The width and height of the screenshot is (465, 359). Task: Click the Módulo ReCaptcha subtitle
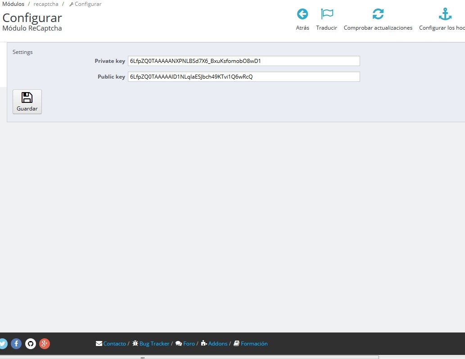click(x=32, y=28)
